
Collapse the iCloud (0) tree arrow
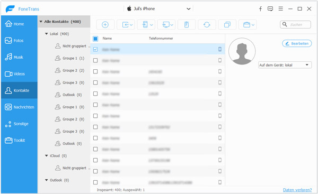click(47, 156)
